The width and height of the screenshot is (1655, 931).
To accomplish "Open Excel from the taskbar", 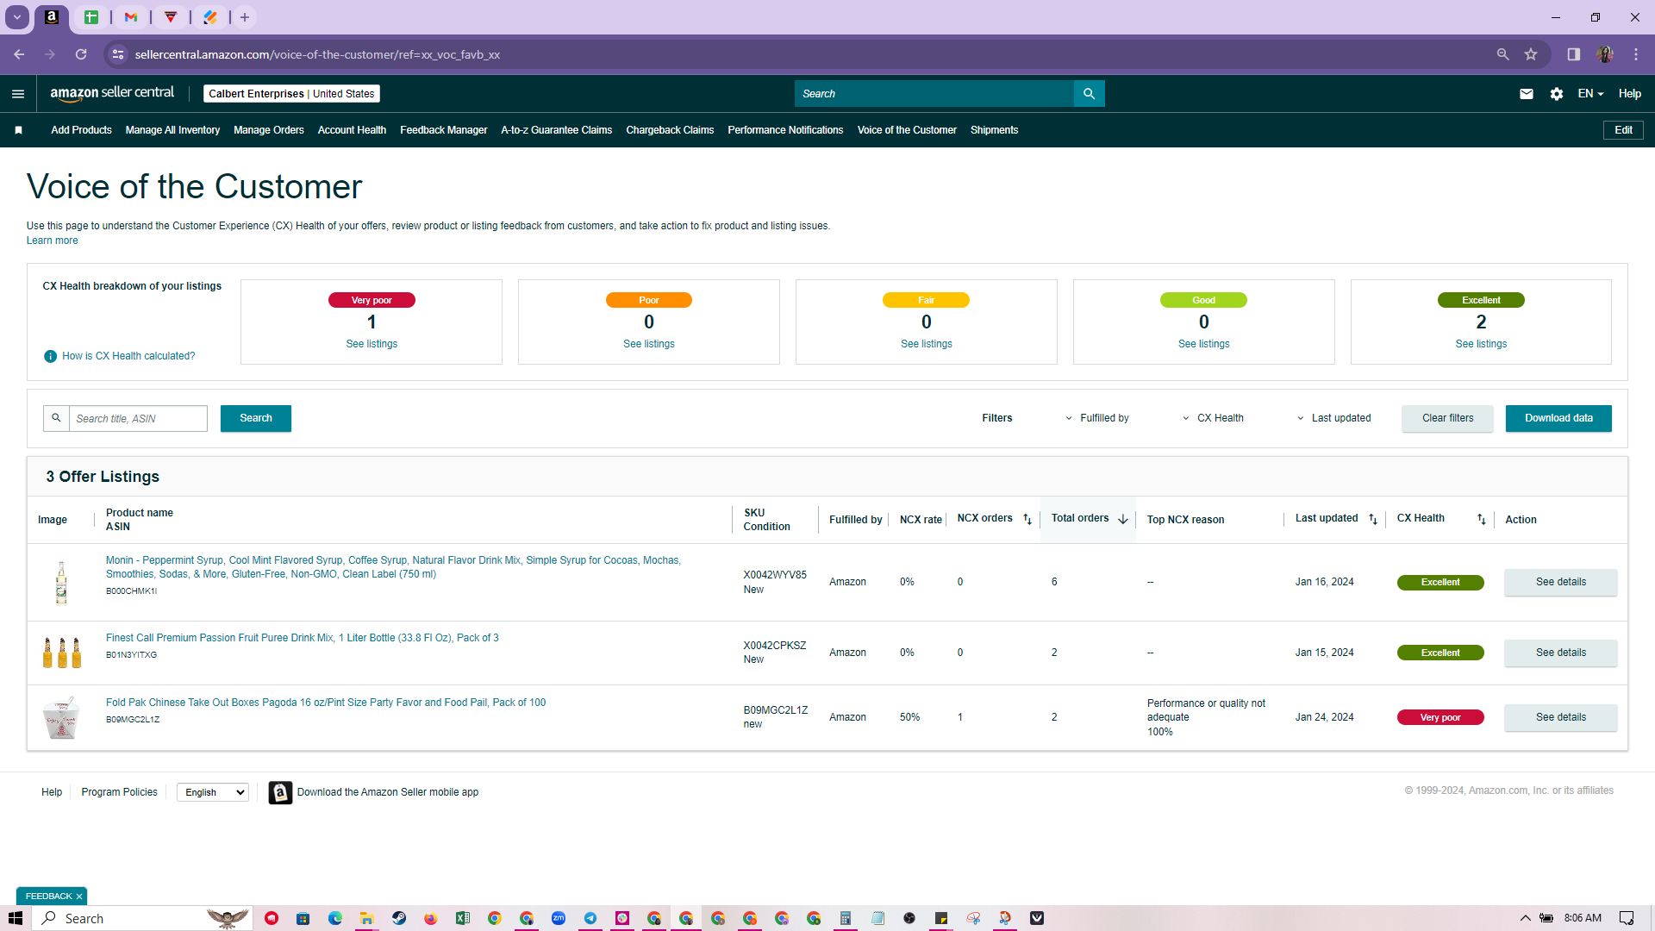I will click(x=463, y=918).
